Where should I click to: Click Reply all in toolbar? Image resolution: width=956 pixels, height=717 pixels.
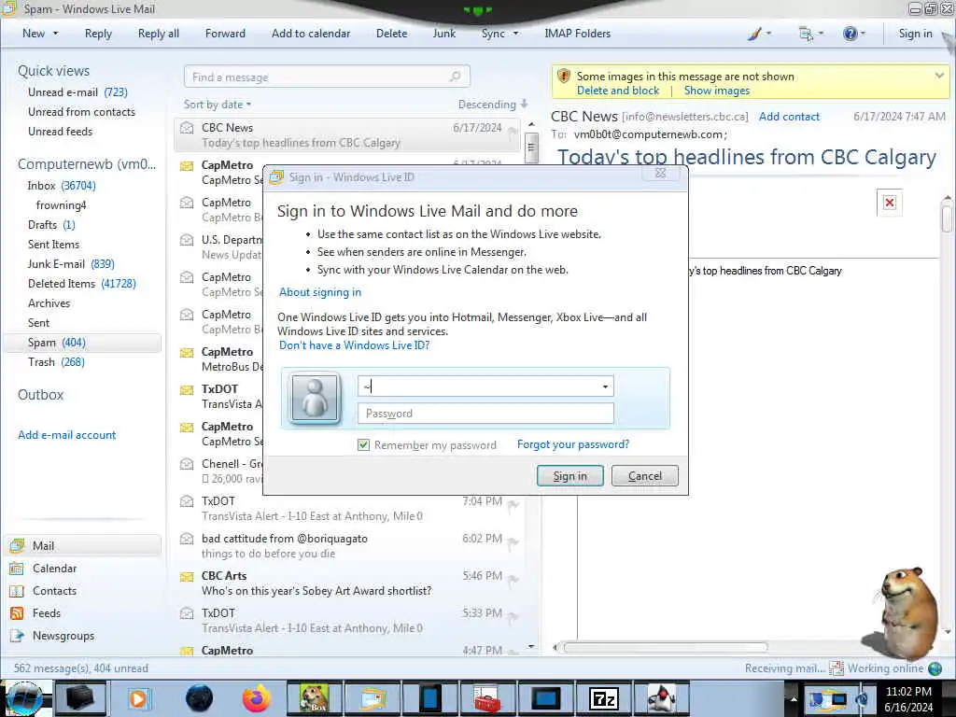click(x=159, y=34)
